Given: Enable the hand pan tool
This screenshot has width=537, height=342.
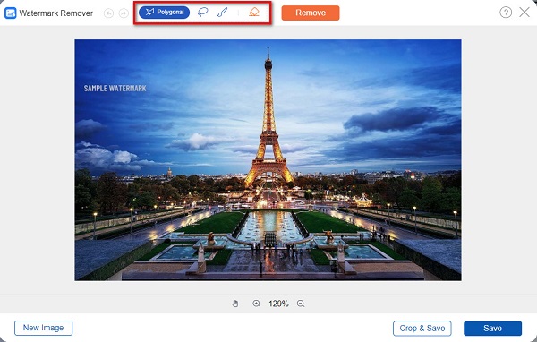Looking at the screenshot, I should (x=235, y=304).
